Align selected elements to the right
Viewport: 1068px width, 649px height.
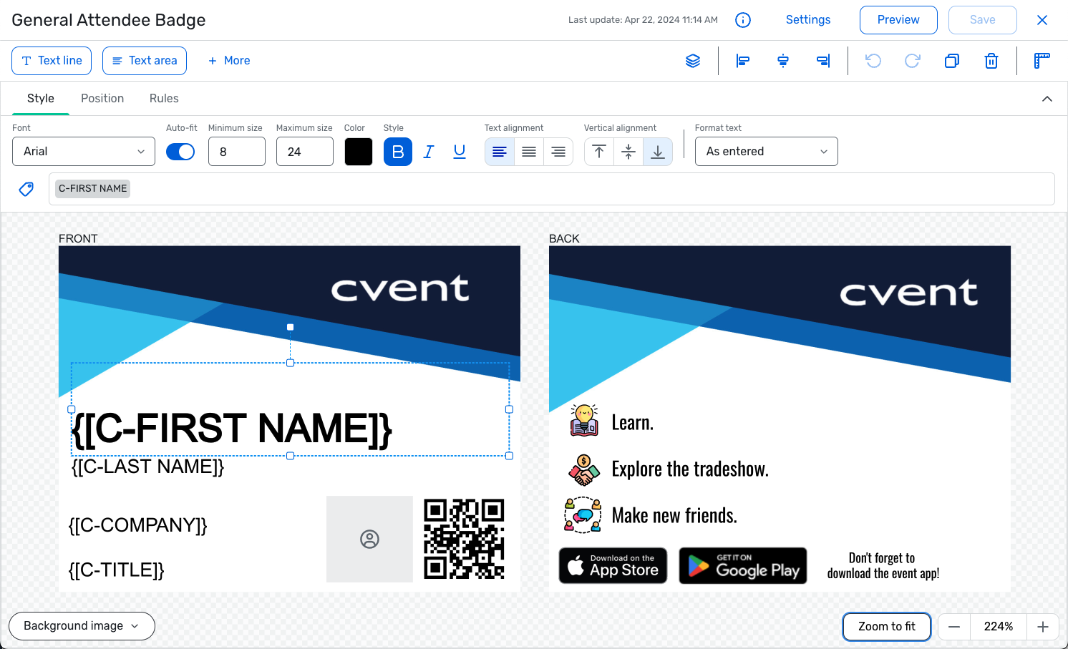tap(823, 61)
